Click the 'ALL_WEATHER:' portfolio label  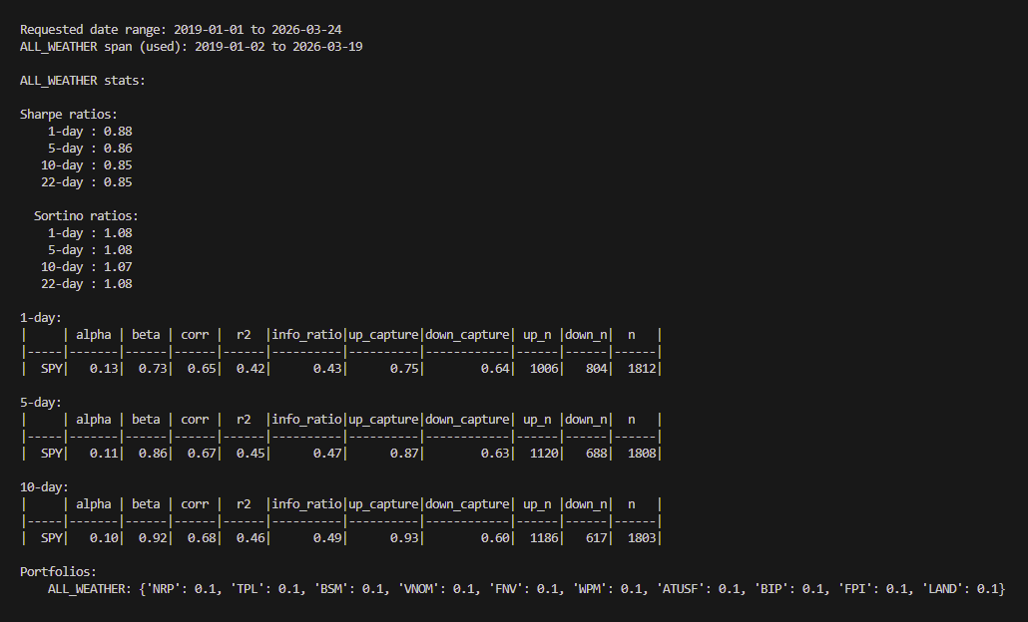[90, 589]
